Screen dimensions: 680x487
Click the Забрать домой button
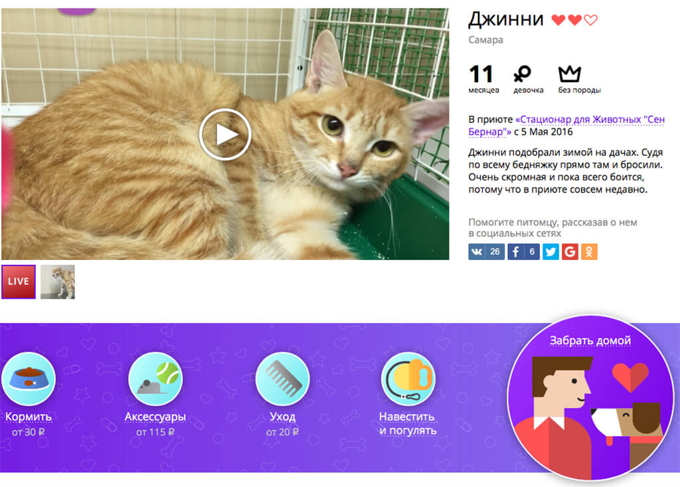590,397
